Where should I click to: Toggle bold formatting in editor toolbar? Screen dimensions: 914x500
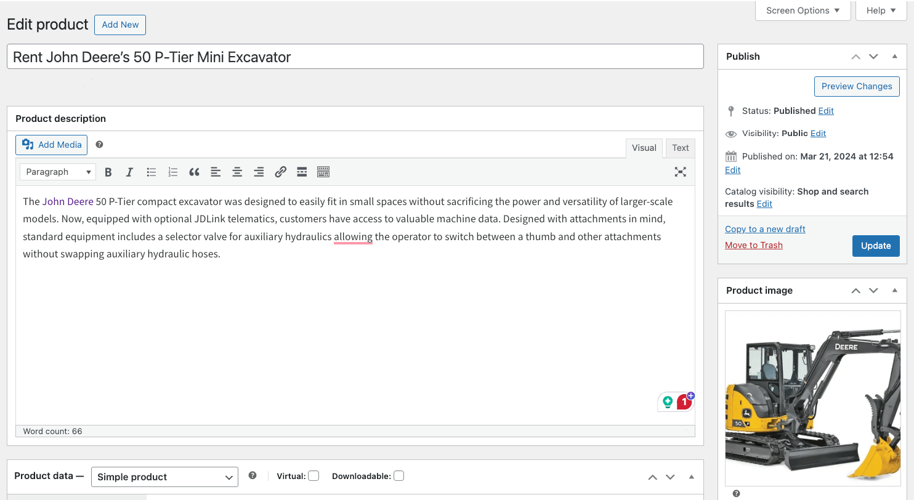pos(108,172)
